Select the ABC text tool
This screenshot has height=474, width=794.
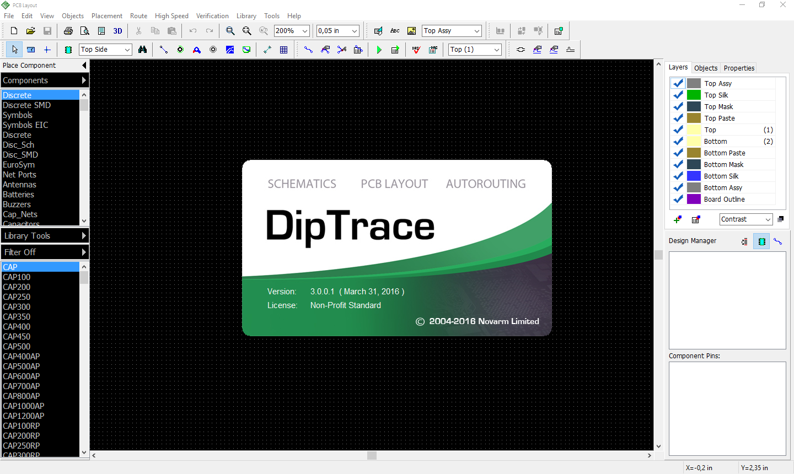[395, 31]
